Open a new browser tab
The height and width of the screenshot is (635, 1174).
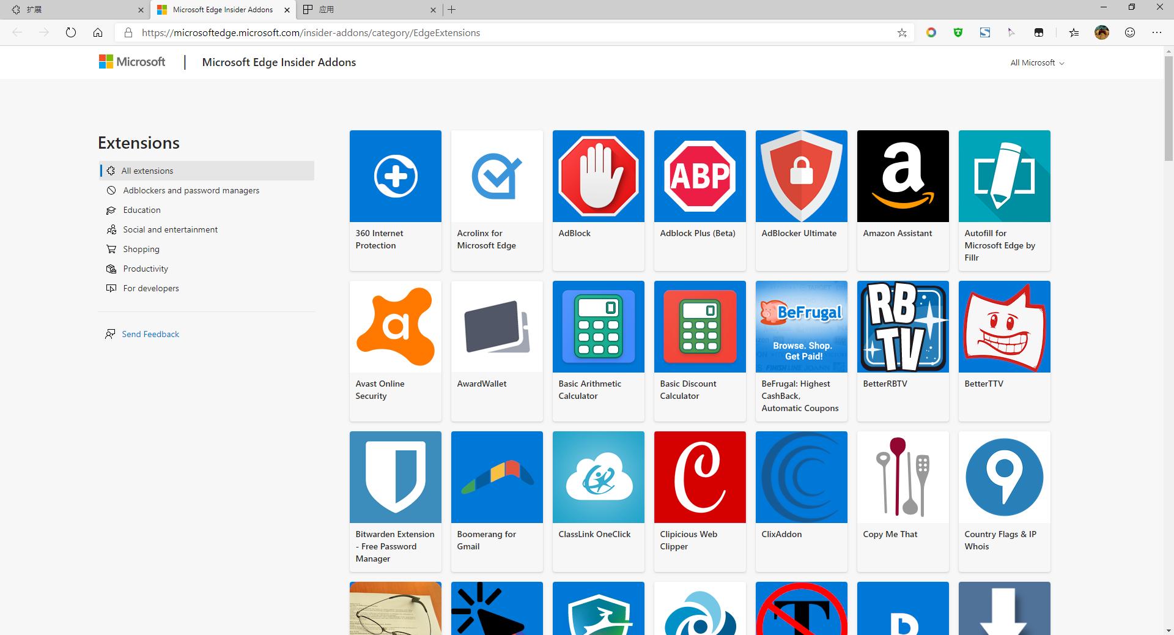(x=451, y=10)
